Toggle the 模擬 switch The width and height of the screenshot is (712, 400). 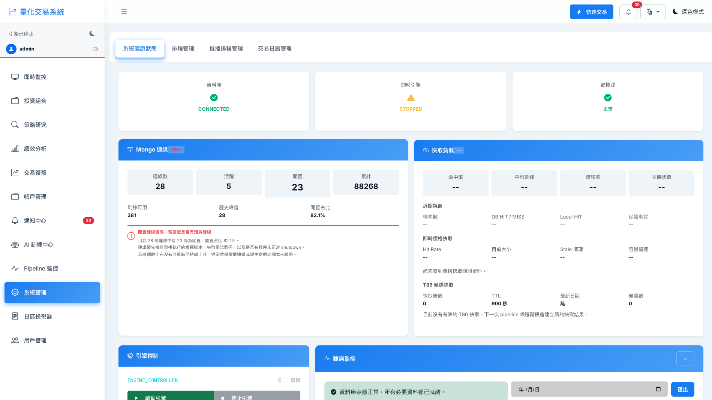(x=282, y=380)
